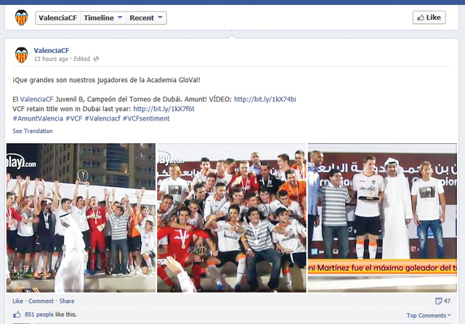Click 851 people like this
Viewport: 465px width, 324px height.
tap(51, 315)
